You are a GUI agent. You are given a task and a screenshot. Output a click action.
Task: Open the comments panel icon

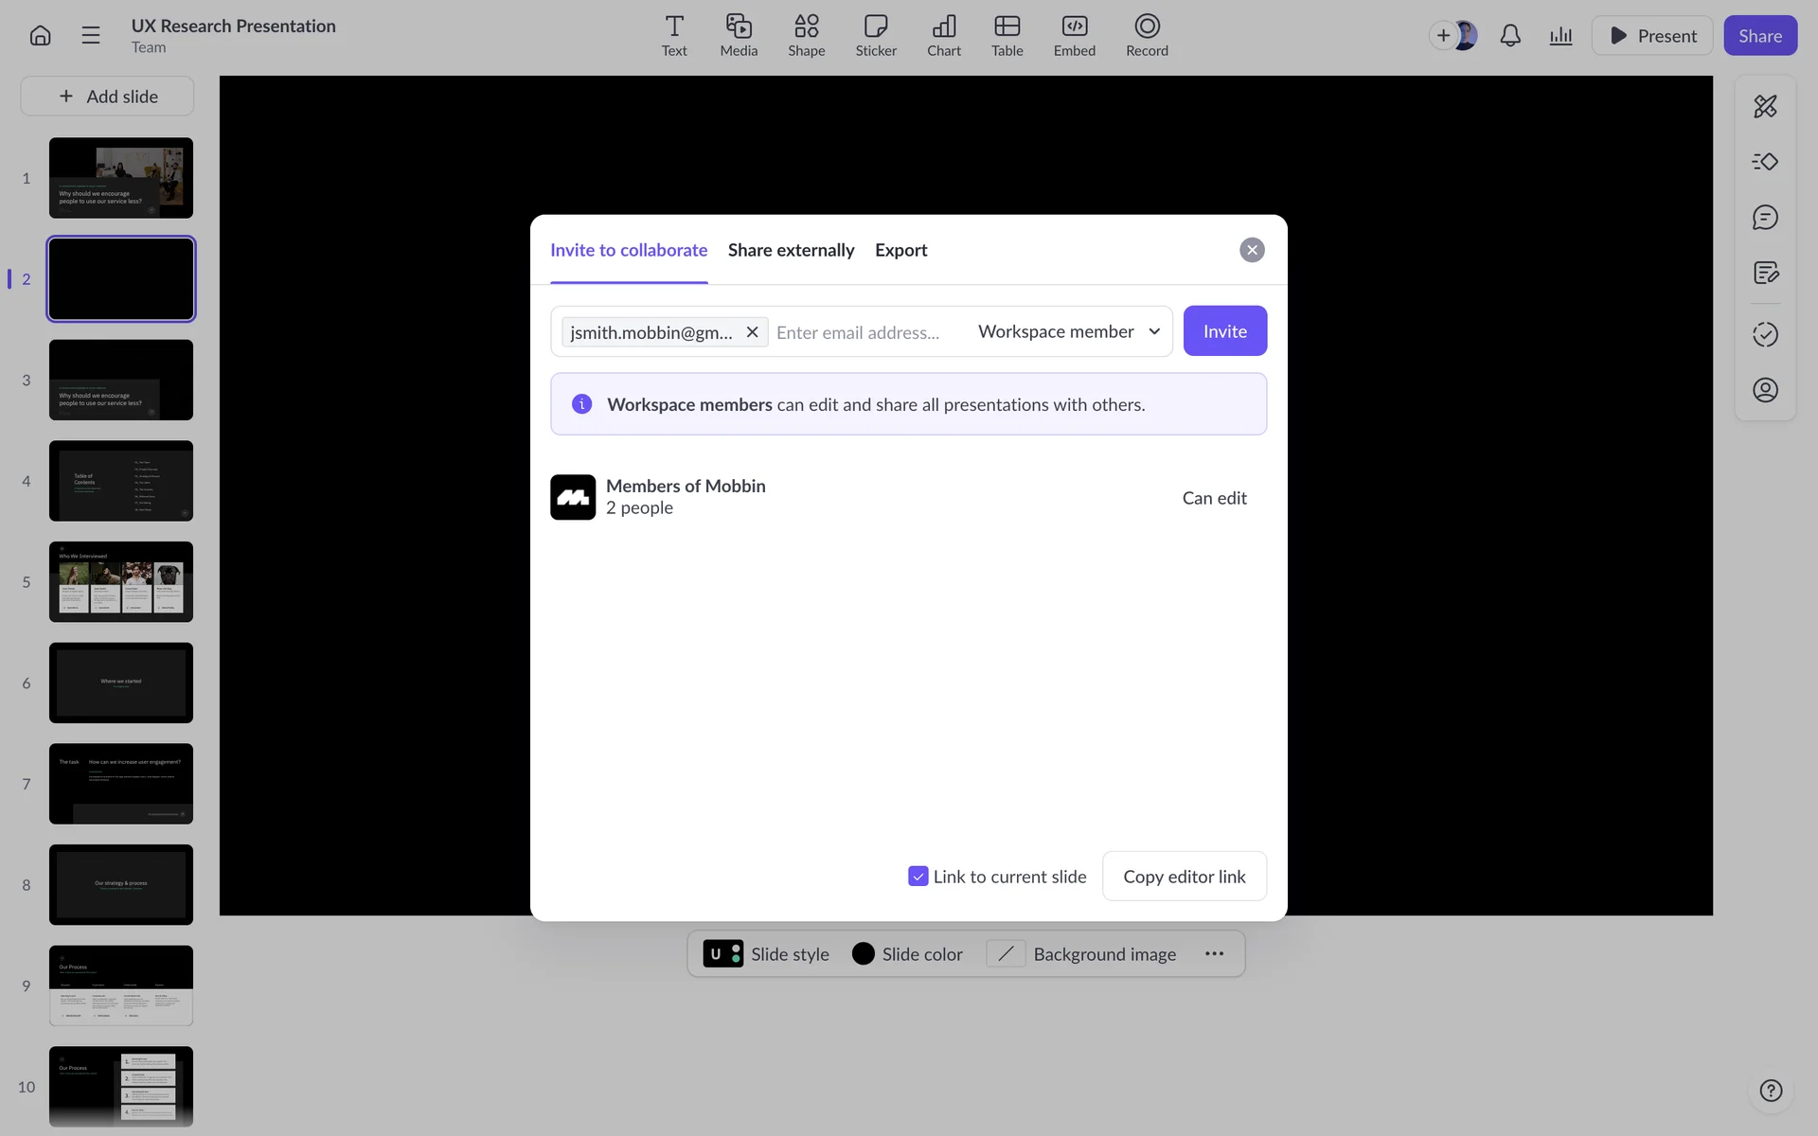tap(1765, 218)
